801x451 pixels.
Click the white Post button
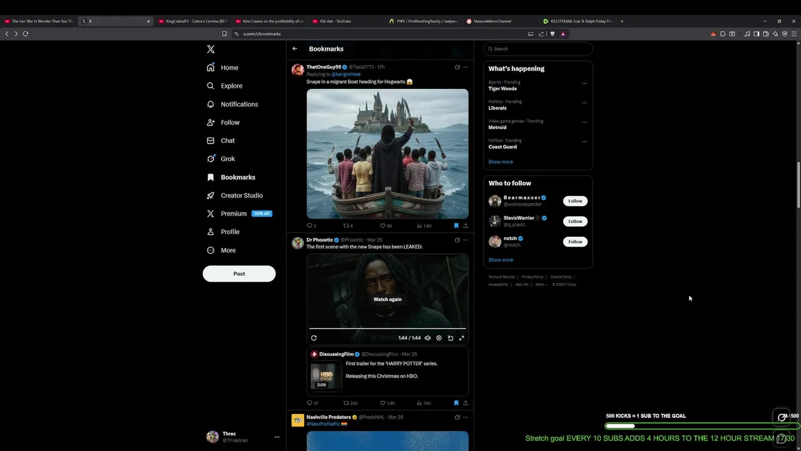[239, 274]
